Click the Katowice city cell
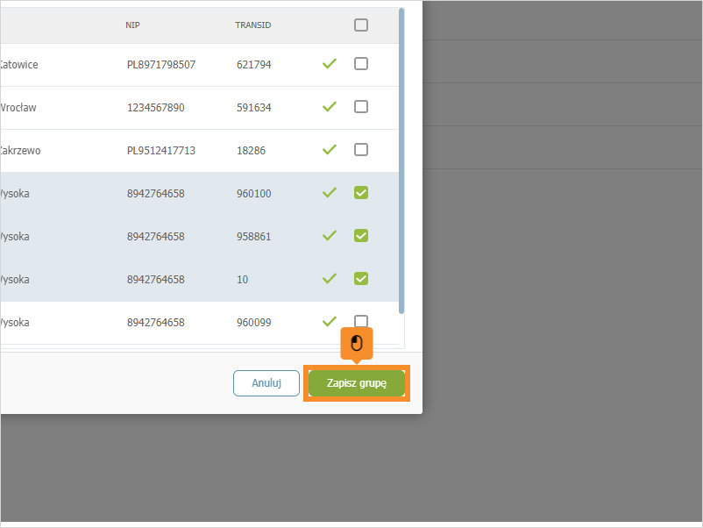This screenshot has width=703, height=528. 18,65
